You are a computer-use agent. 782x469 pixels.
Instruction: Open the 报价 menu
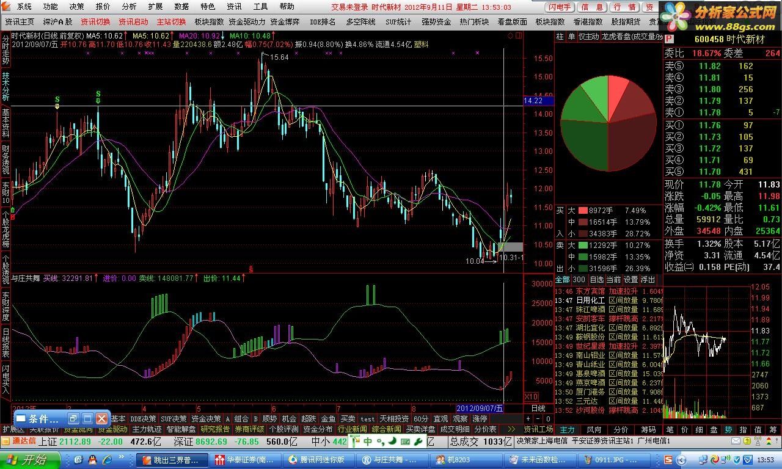click(103, 7)
